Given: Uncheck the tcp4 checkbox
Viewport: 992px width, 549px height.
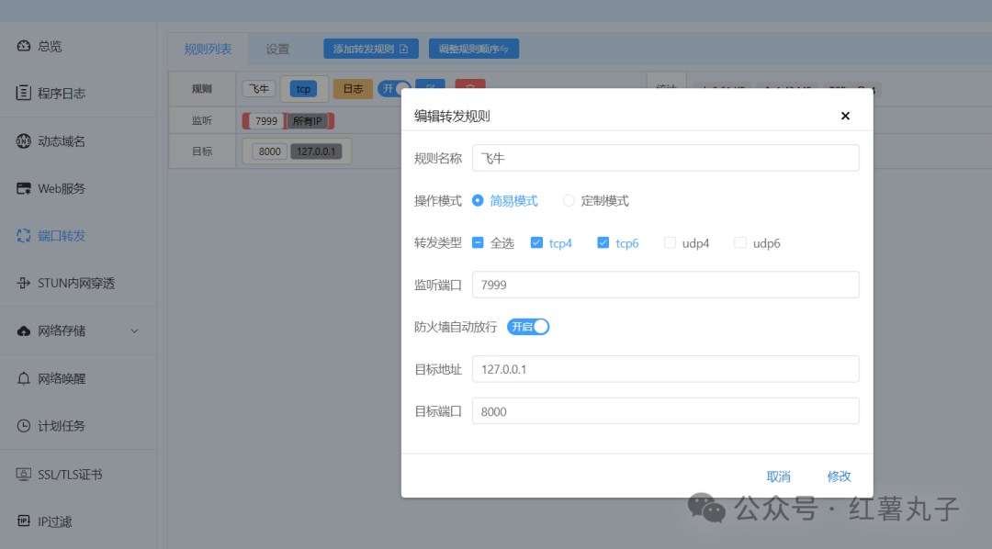Looking at the screenshot, I should 536,243.
